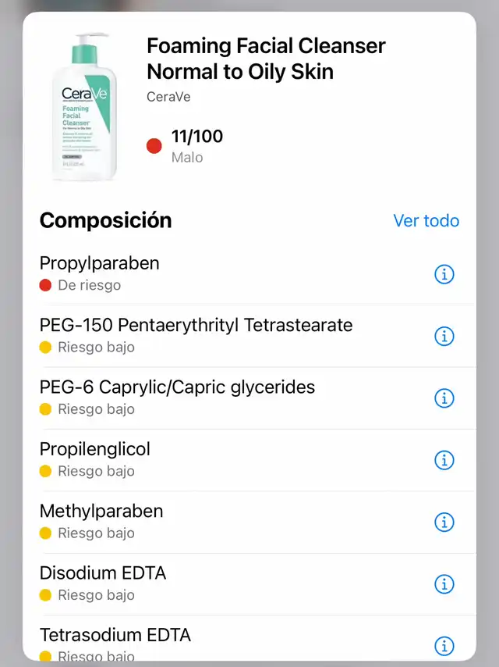The image size is (499, 667).
Task: Open the PEG-6 Caprylic/Capric glycerides entry
Action: click(x=249, y=398)
